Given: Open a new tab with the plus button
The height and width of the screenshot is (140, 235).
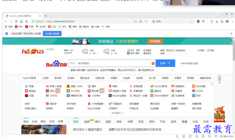Looking at the screenshot, I should pyautogui.click(x=46, y=16).
